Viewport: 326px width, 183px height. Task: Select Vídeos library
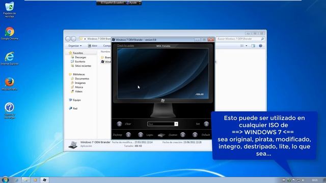(78, 91)
